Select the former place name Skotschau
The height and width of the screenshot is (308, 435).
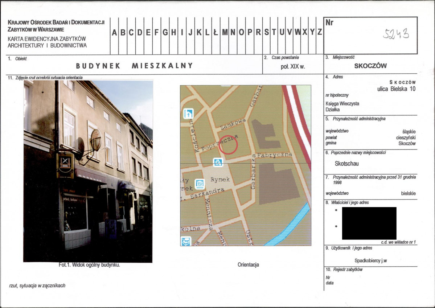[346, 164]
